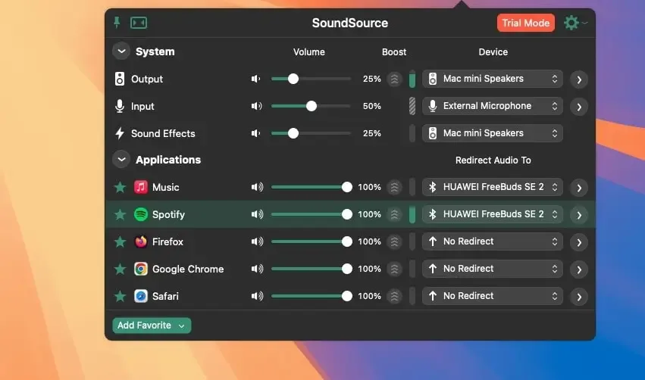Expand Output advanced options arrow
The image size is (645, 380).
579,79
